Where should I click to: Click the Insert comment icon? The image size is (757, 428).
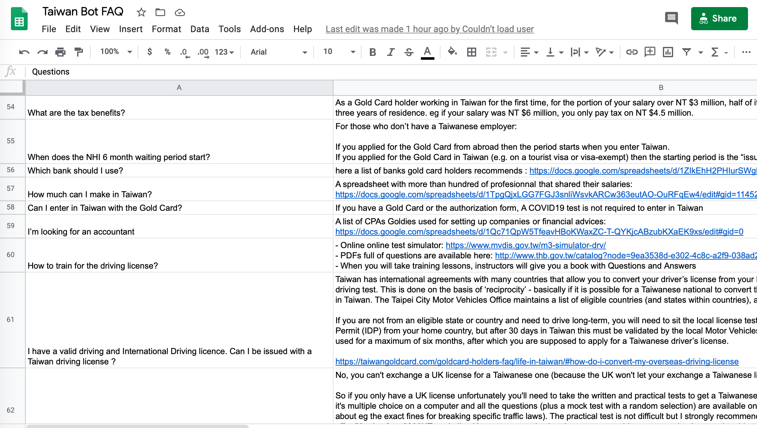pos(650,52)
